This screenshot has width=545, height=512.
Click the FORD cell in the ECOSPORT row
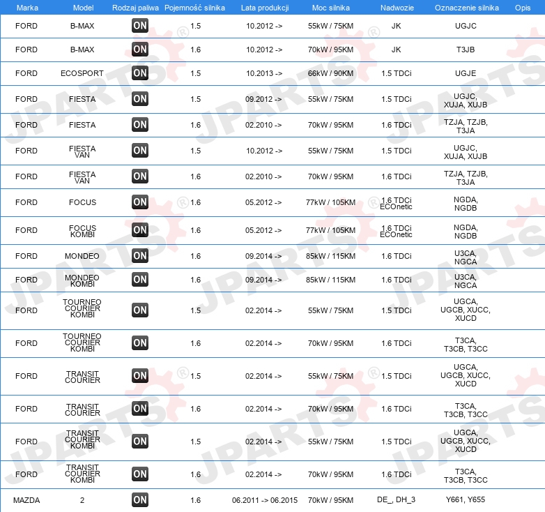26,73
